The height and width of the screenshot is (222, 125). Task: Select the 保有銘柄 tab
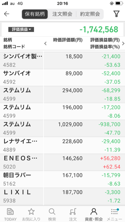tap(35, 14)
